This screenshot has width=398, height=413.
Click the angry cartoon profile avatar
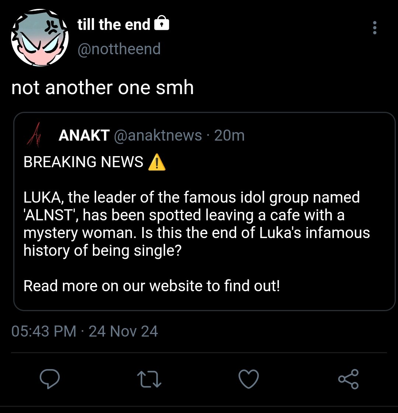40,38
